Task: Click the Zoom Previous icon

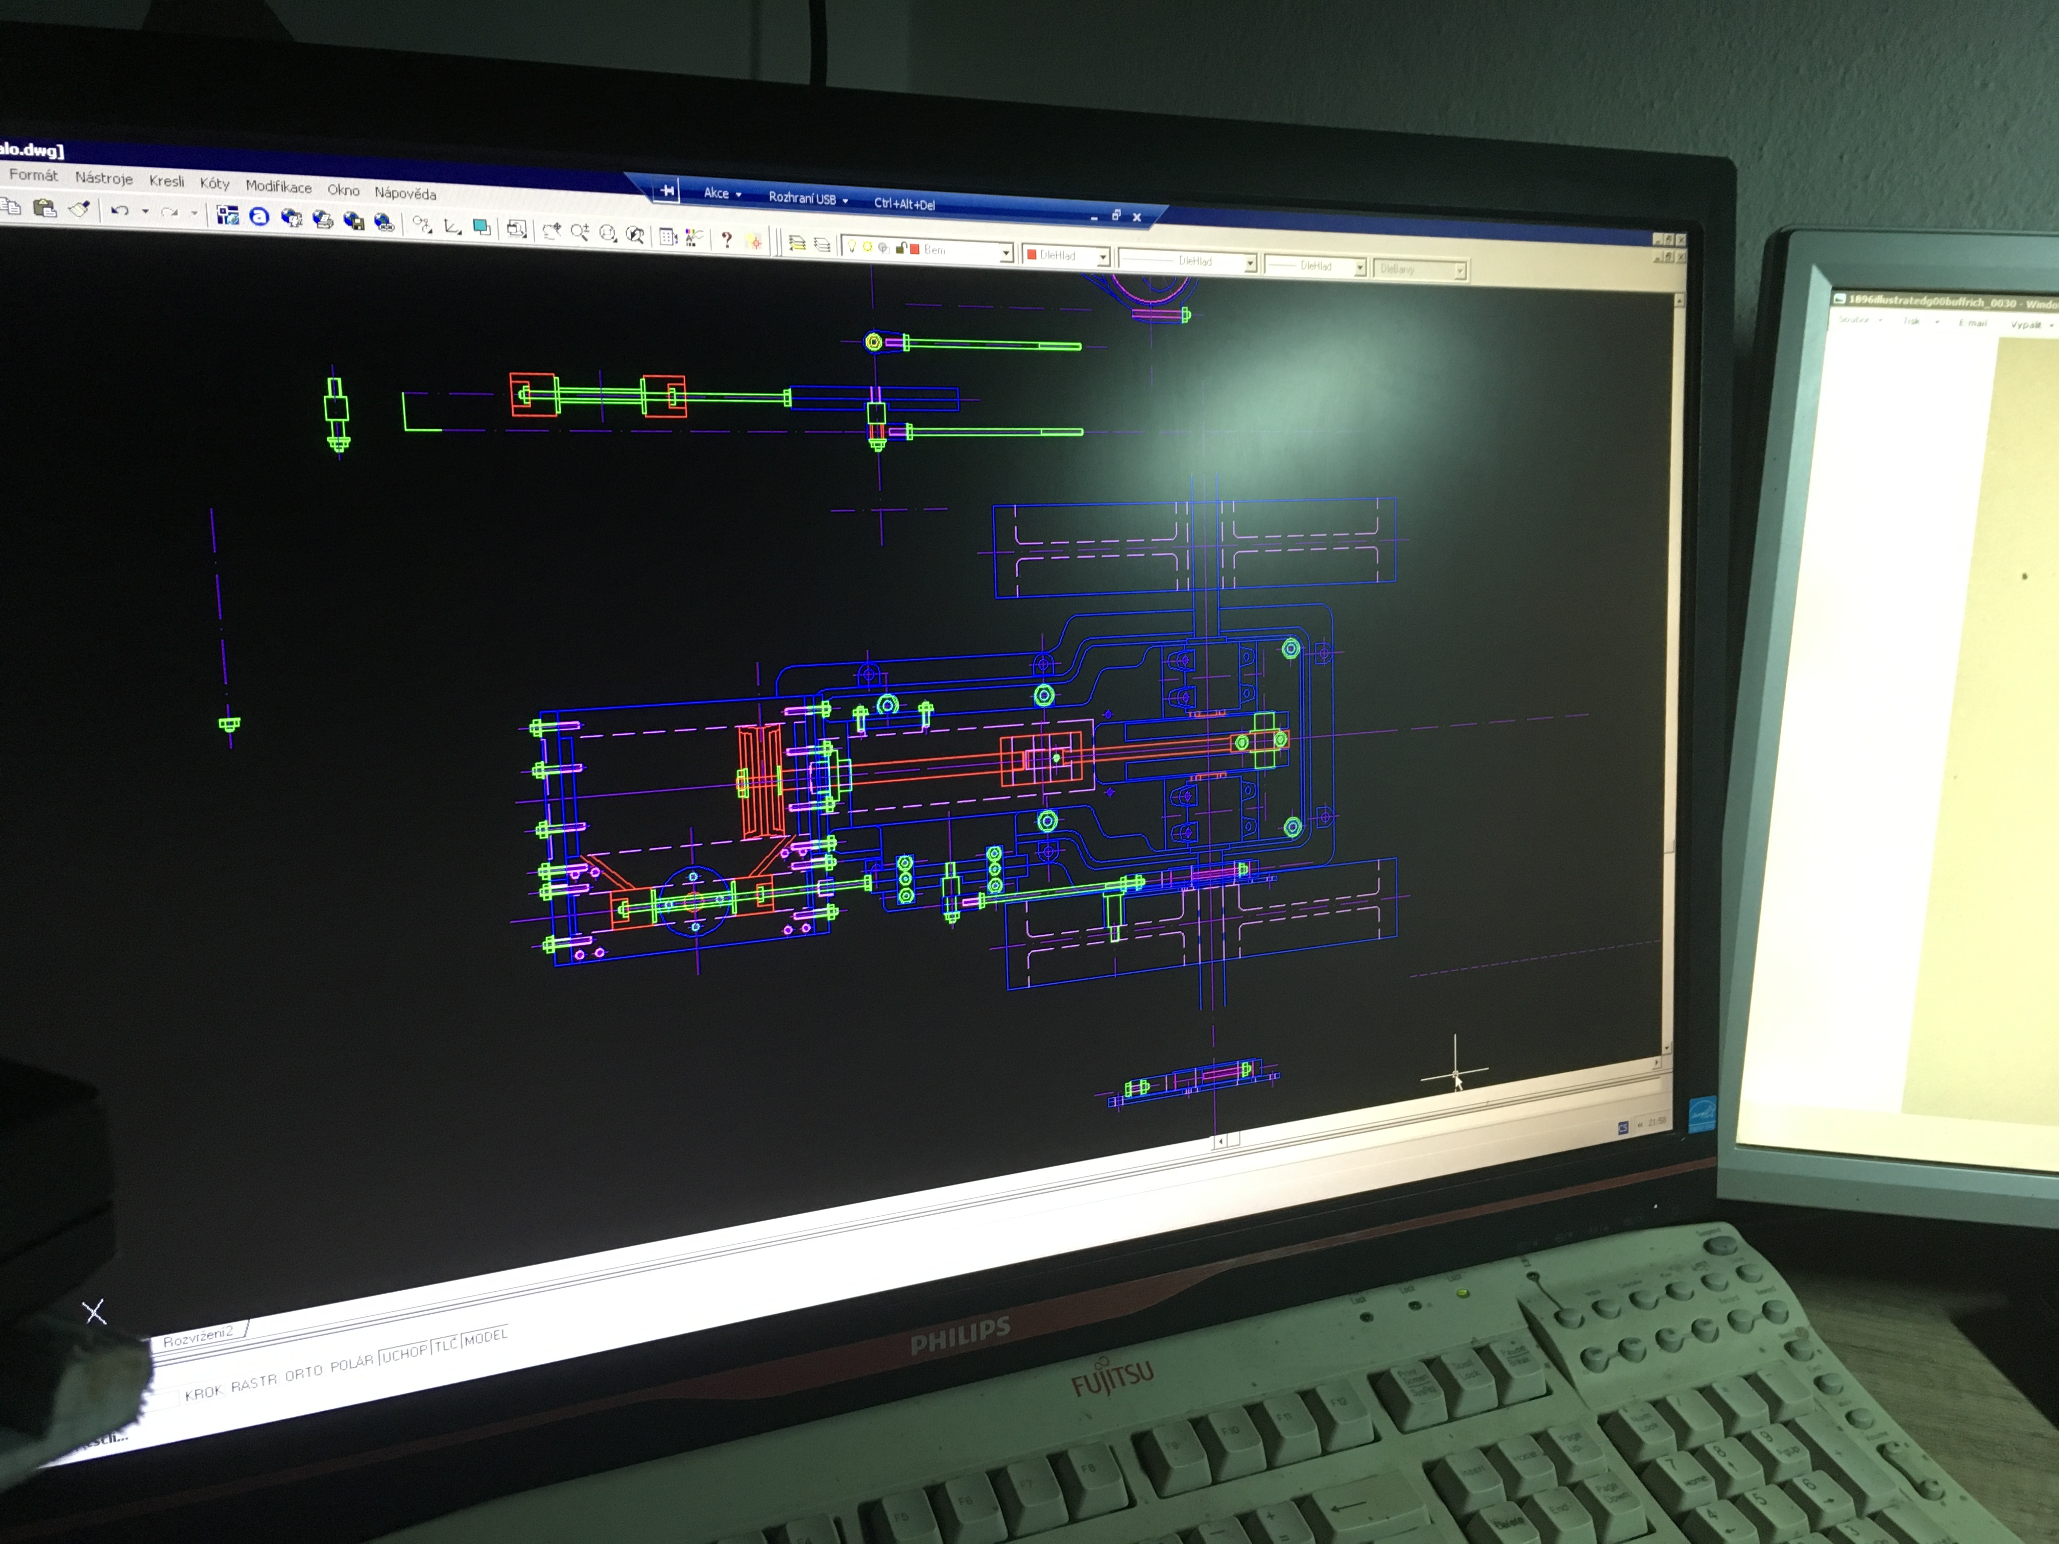Action: pyautogui.click(x=636, y=234)
